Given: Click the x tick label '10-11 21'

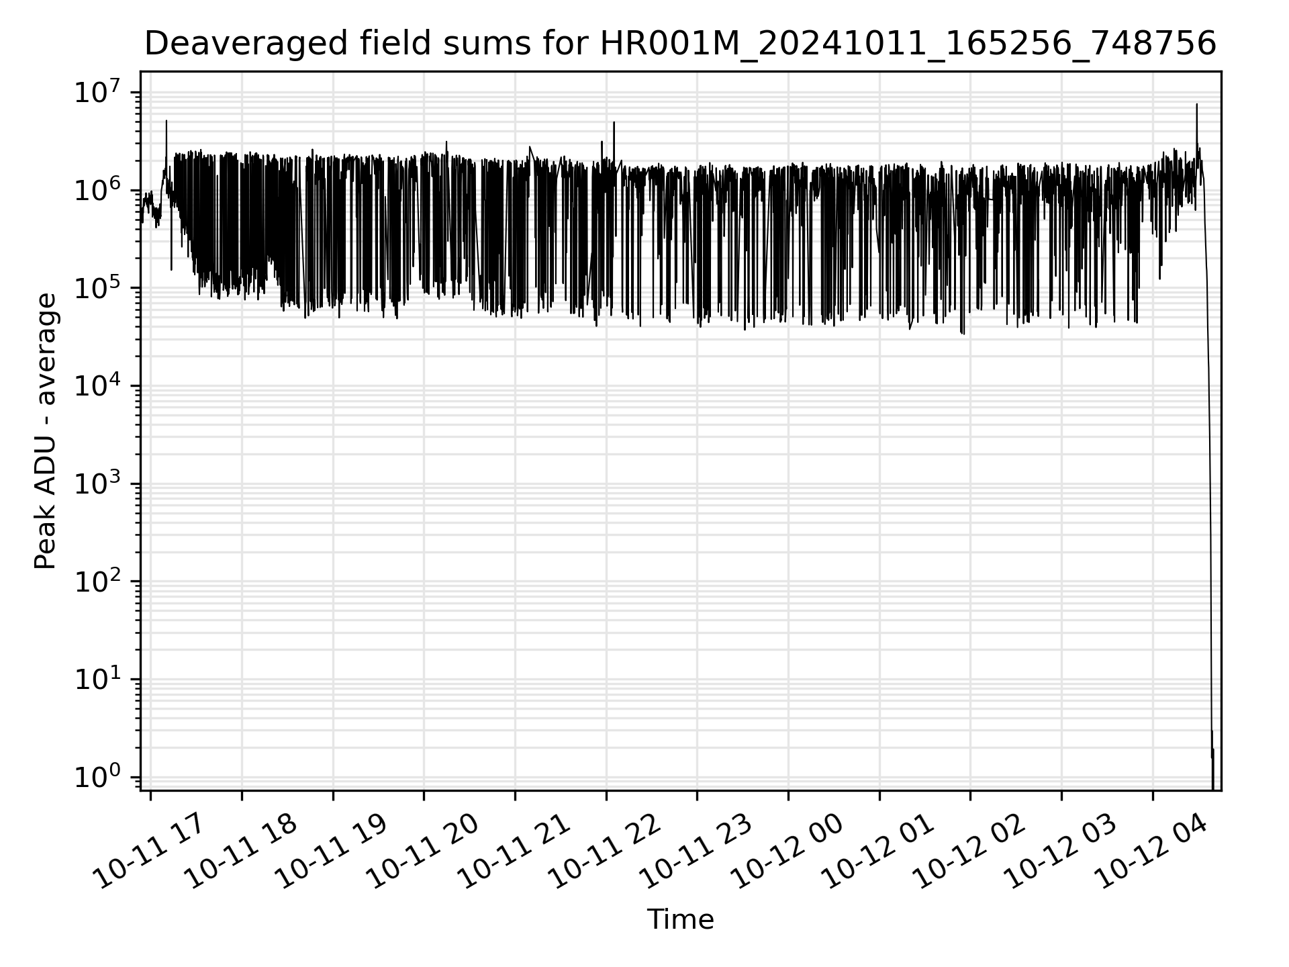Looking at the screenshot, I should (x=512, y=851).
